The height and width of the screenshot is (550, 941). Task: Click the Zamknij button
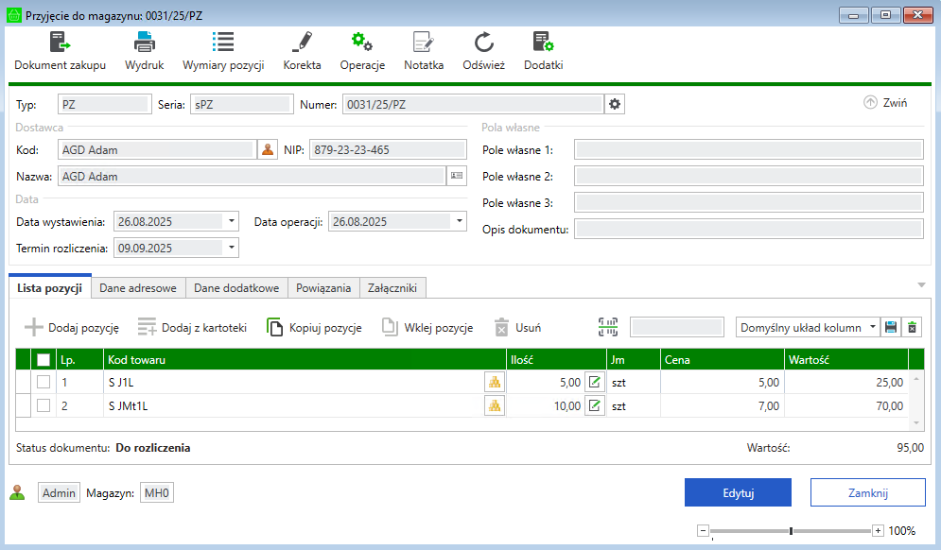click(867, 492)
